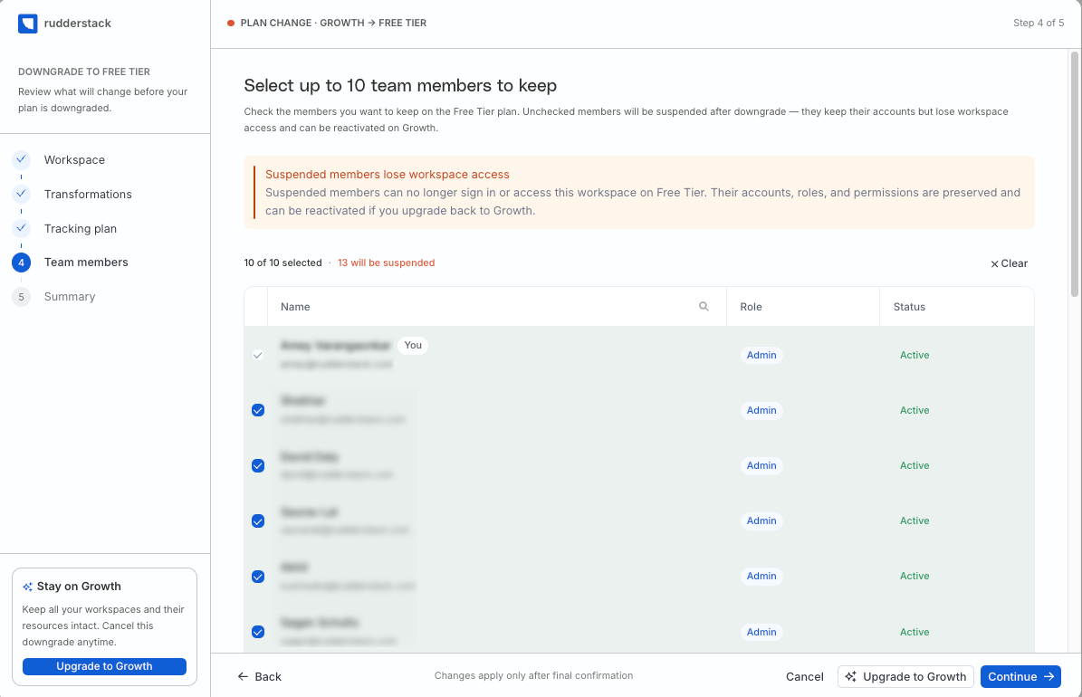Click 'PLAN CHANGE · GROWTH → FREE TIER' header
Screen dimensions: 1082x697
pos(333,24)
